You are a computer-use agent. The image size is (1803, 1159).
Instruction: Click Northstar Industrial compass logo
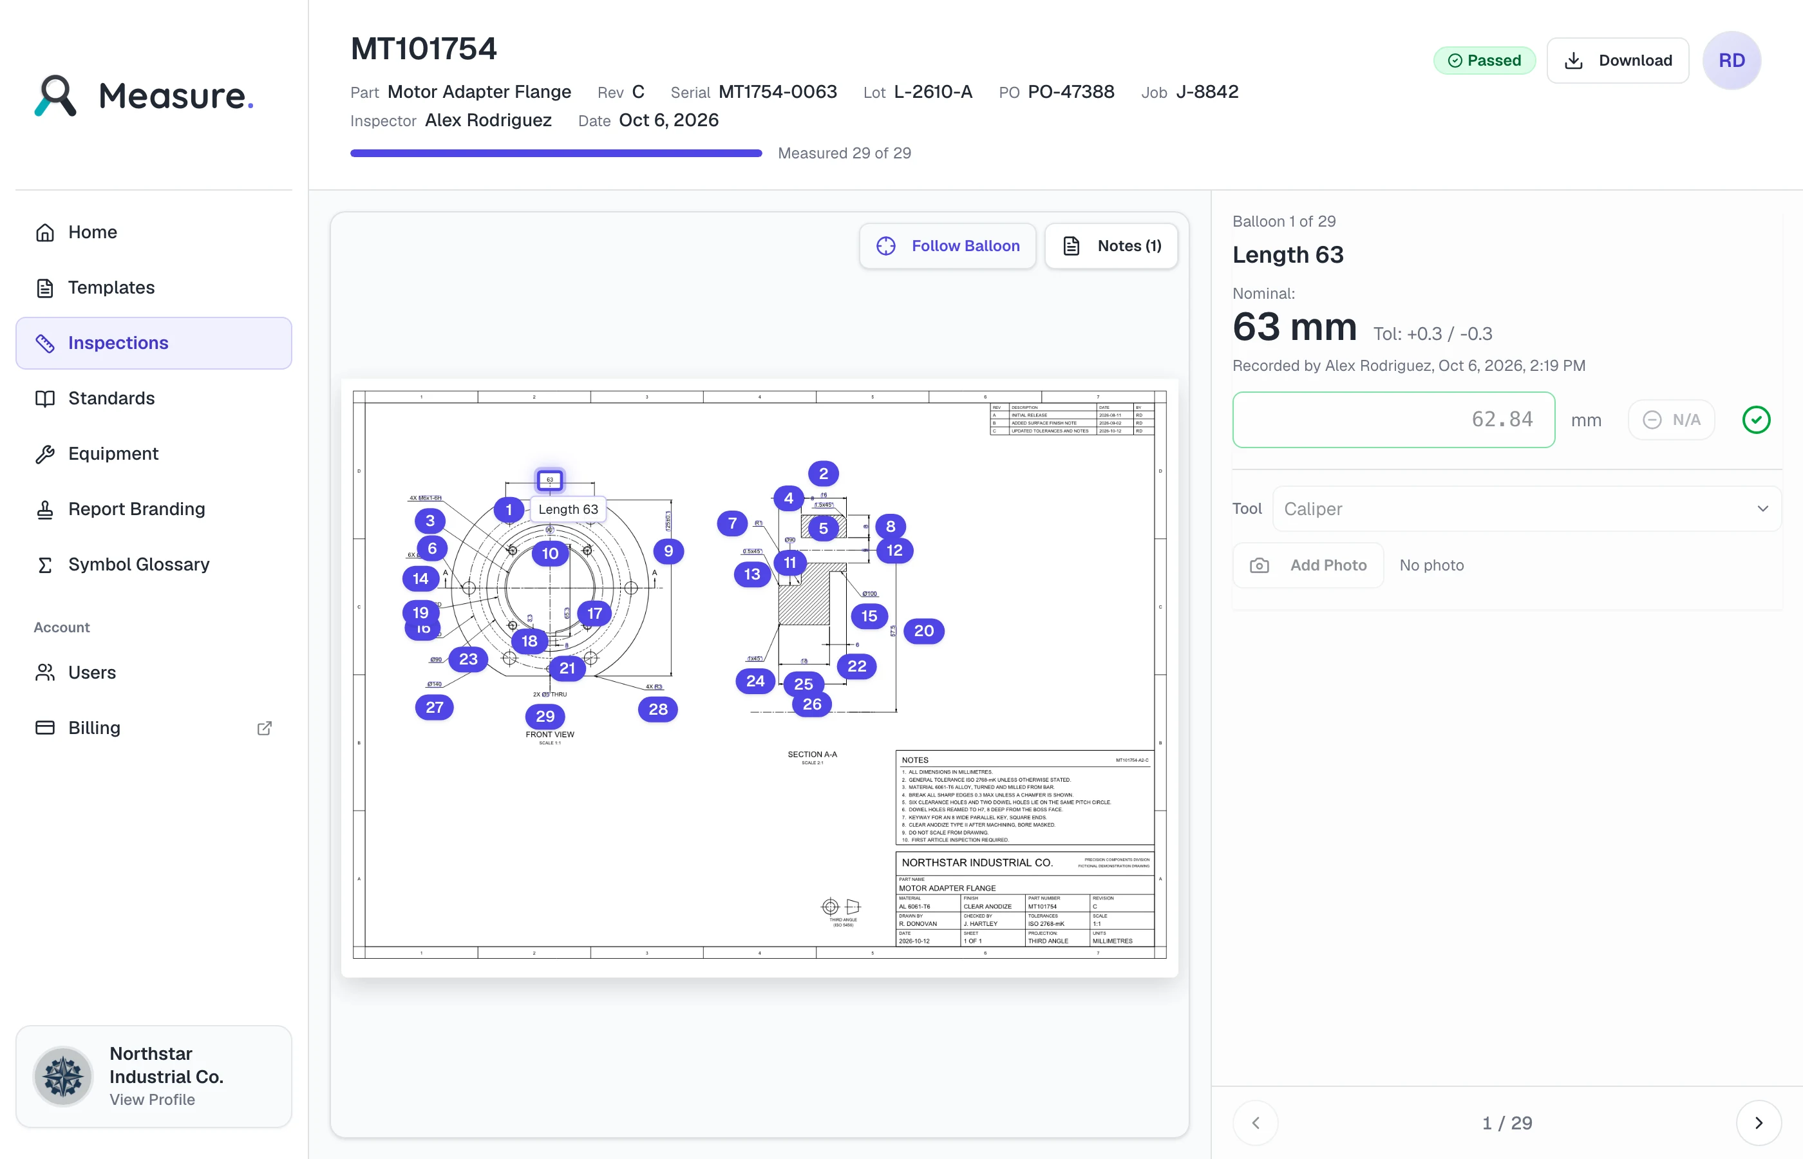pyautogui.click(x=63, y=1076)
